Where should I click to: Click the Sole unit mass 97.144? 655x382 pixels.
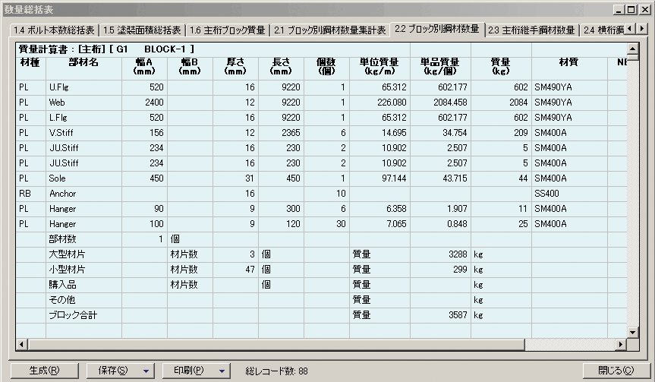pos(379,178)
